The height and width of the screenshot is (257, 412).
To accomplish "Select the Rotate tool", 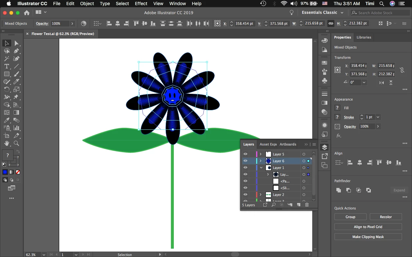I will click(7, 89).
